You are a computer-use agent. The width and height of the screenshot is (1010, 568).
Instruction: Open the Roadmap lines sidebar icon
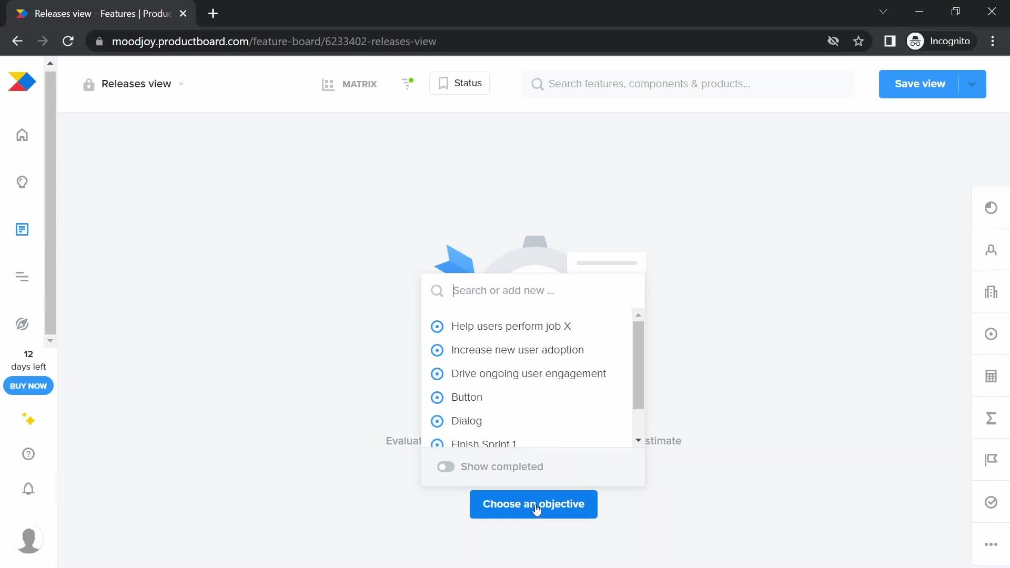click(22, 277)
